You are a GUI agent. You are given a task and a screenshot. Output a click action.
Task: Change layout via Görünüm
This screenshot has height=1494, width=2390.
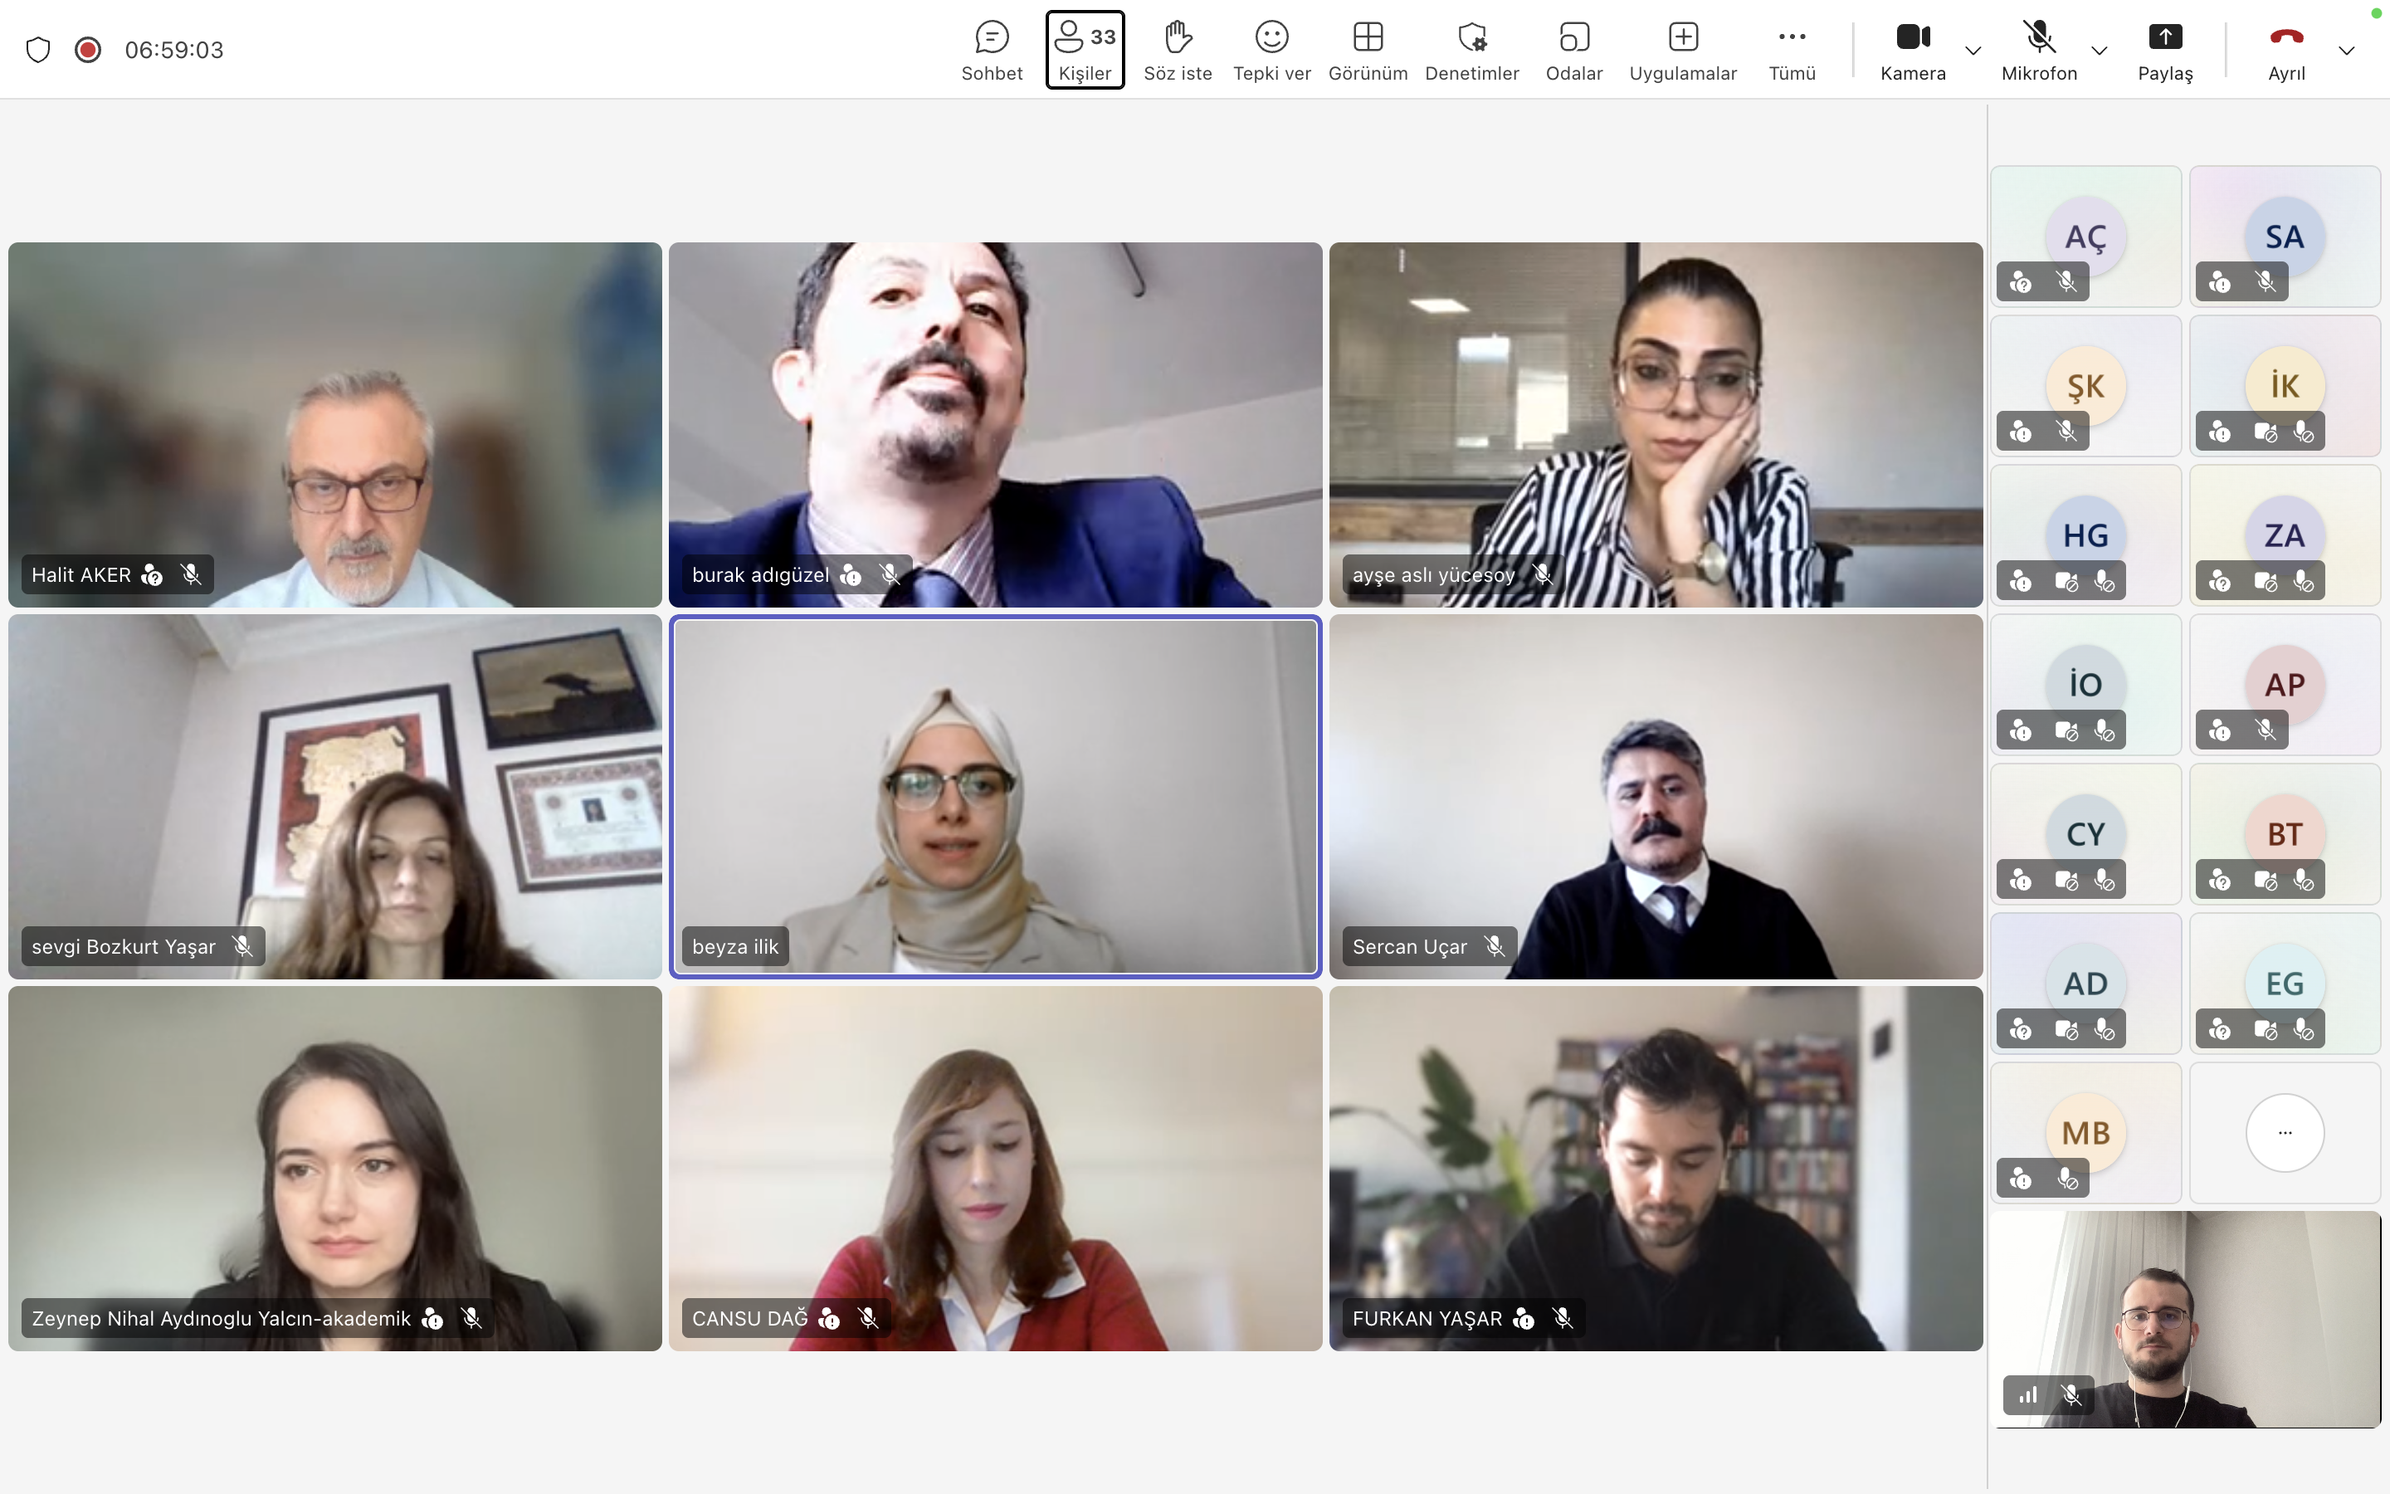[1368, 50]
